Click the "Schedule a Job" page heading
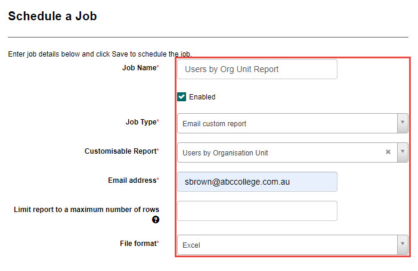The image size is (418, 271). pos(52,16)
